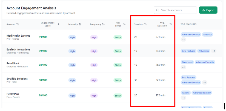
Task: Sort by Risk Level arrows
Action: pyautogui.click(x=124, y=24)
